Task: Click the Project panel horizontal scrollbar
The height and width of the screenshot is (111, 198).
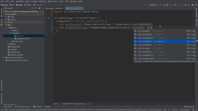Action: coord(10,105)
